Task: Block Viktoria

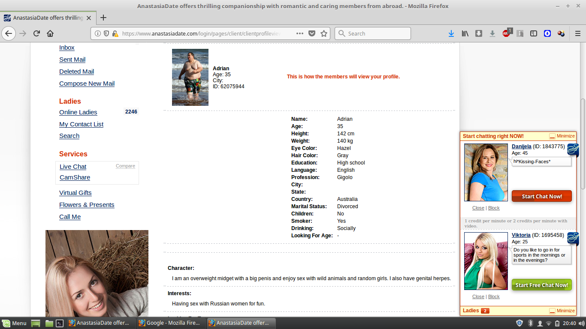Action: pos(494,296)
